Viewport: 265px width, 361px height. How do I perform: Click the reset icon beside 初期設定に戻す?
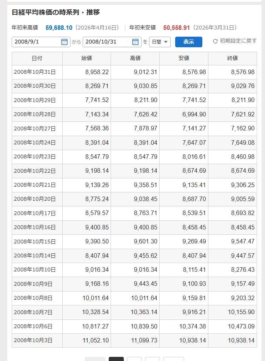point(215,41)
